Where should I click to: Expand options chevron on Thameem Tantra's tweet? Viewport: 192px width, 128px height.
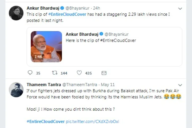(x=180, y=85)
